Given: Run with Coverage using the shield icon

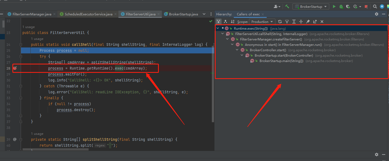Looking at the screenshot, I should click(348, 6).
